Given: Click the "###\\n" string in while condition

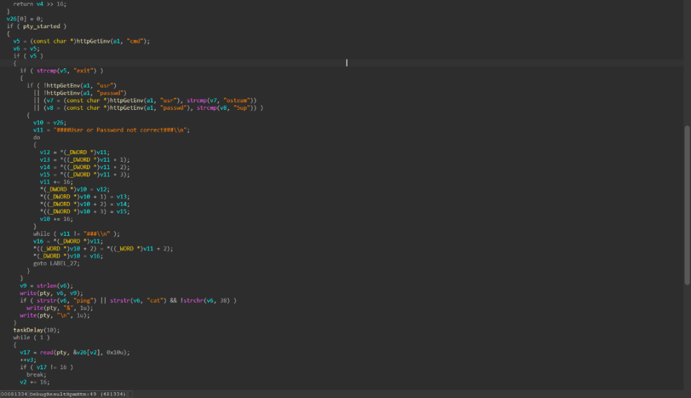Looking at the screenshot, I should 97,234.
